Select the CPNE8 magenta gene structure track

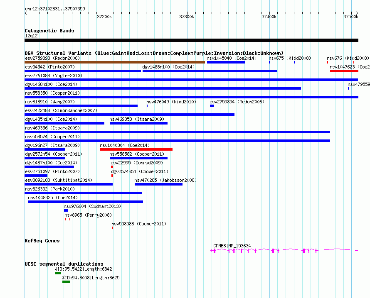tap(284, 250)
